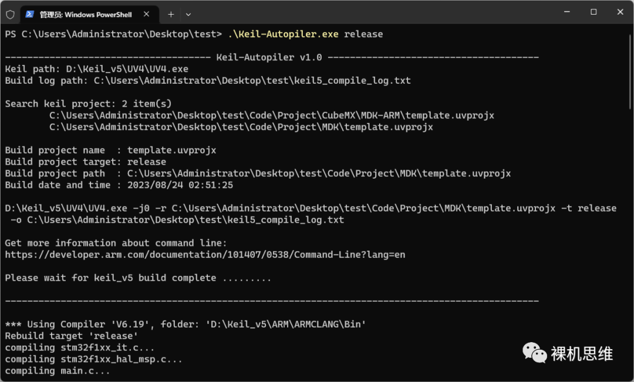Click the 'Build project name : template.uvprojx' line
Image resolution: width=634 pixels, height=382 pixels.
[110, 150]
